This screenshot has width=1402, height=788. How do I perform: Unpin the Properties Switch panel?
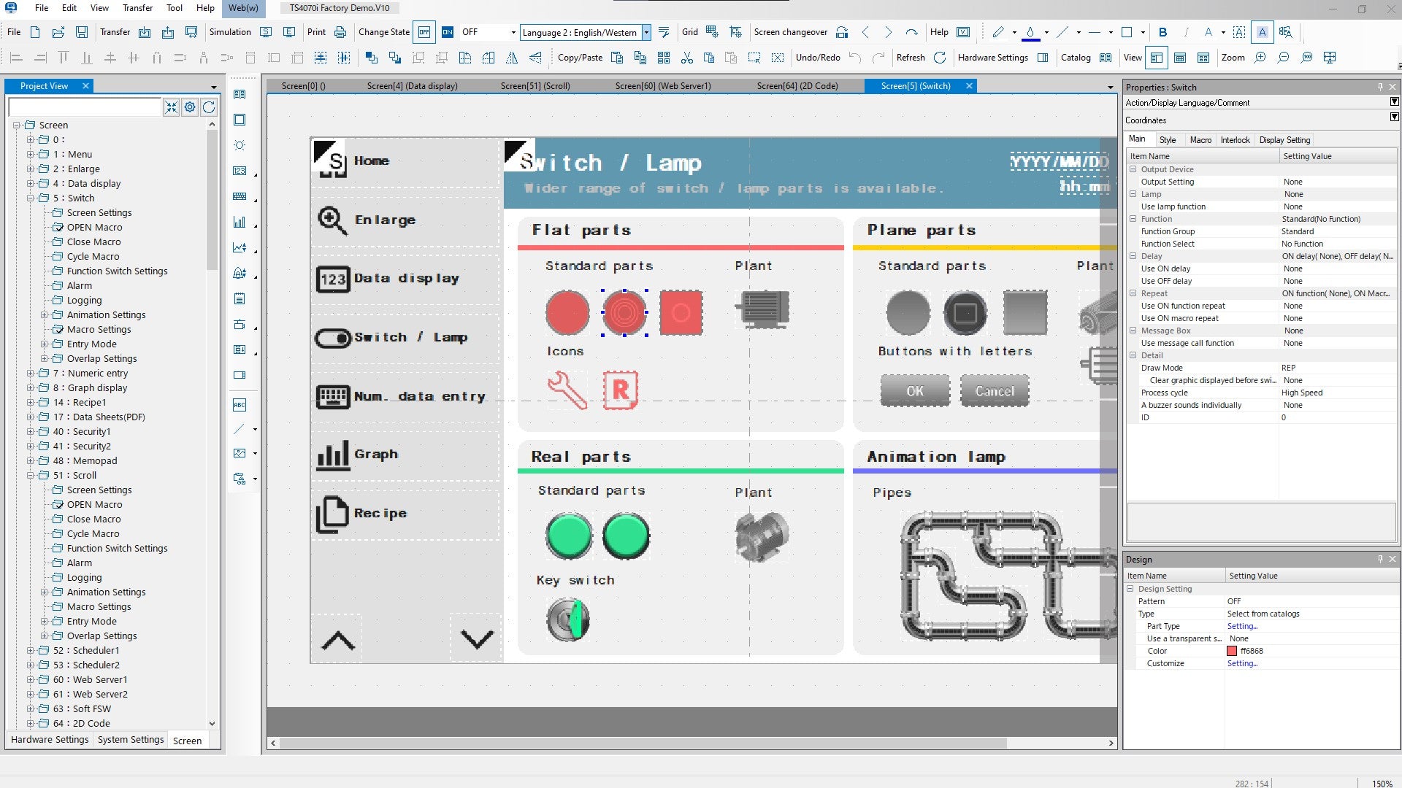click(1379, 87)
